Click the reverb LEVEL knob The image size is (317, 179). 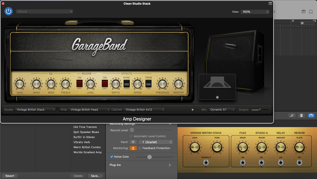pyautogui.click(x=90, y=84)
